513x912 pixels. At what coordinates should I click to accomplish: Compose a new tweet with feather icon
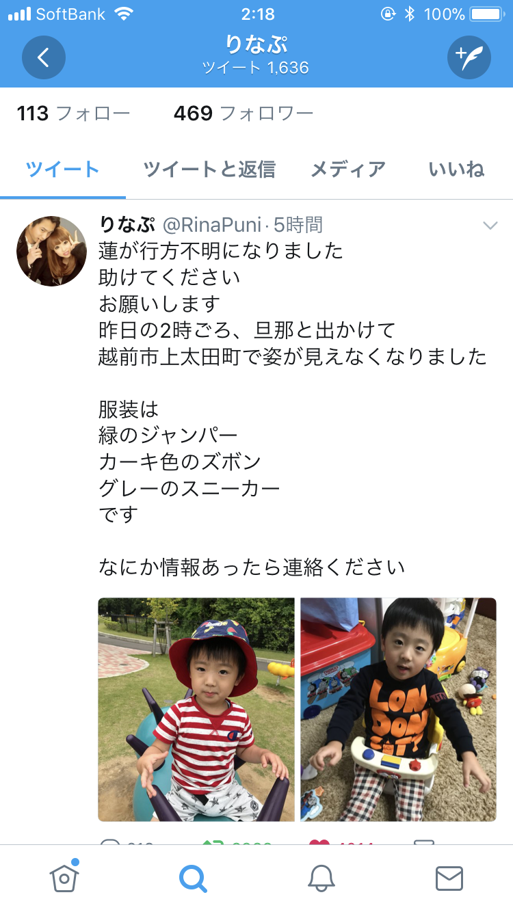[x=469, y=57]
